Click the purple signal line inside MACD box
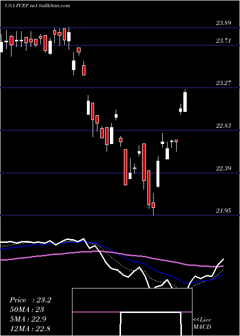 pyautogui.click(x=132, y=312)
